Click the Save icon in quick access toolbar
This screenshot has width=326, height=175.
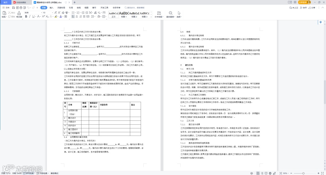14,8
